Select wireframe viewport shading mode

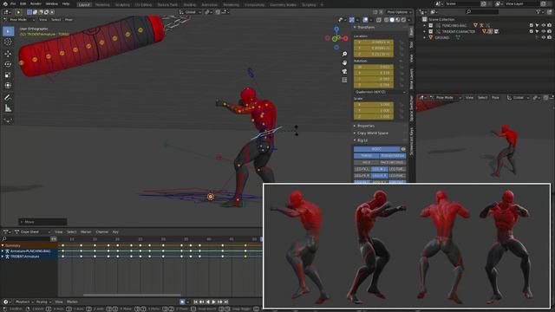(386, 20)
